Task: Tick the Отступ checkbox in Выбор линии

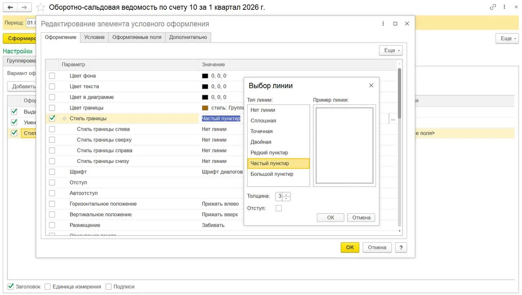Action: 279,208
